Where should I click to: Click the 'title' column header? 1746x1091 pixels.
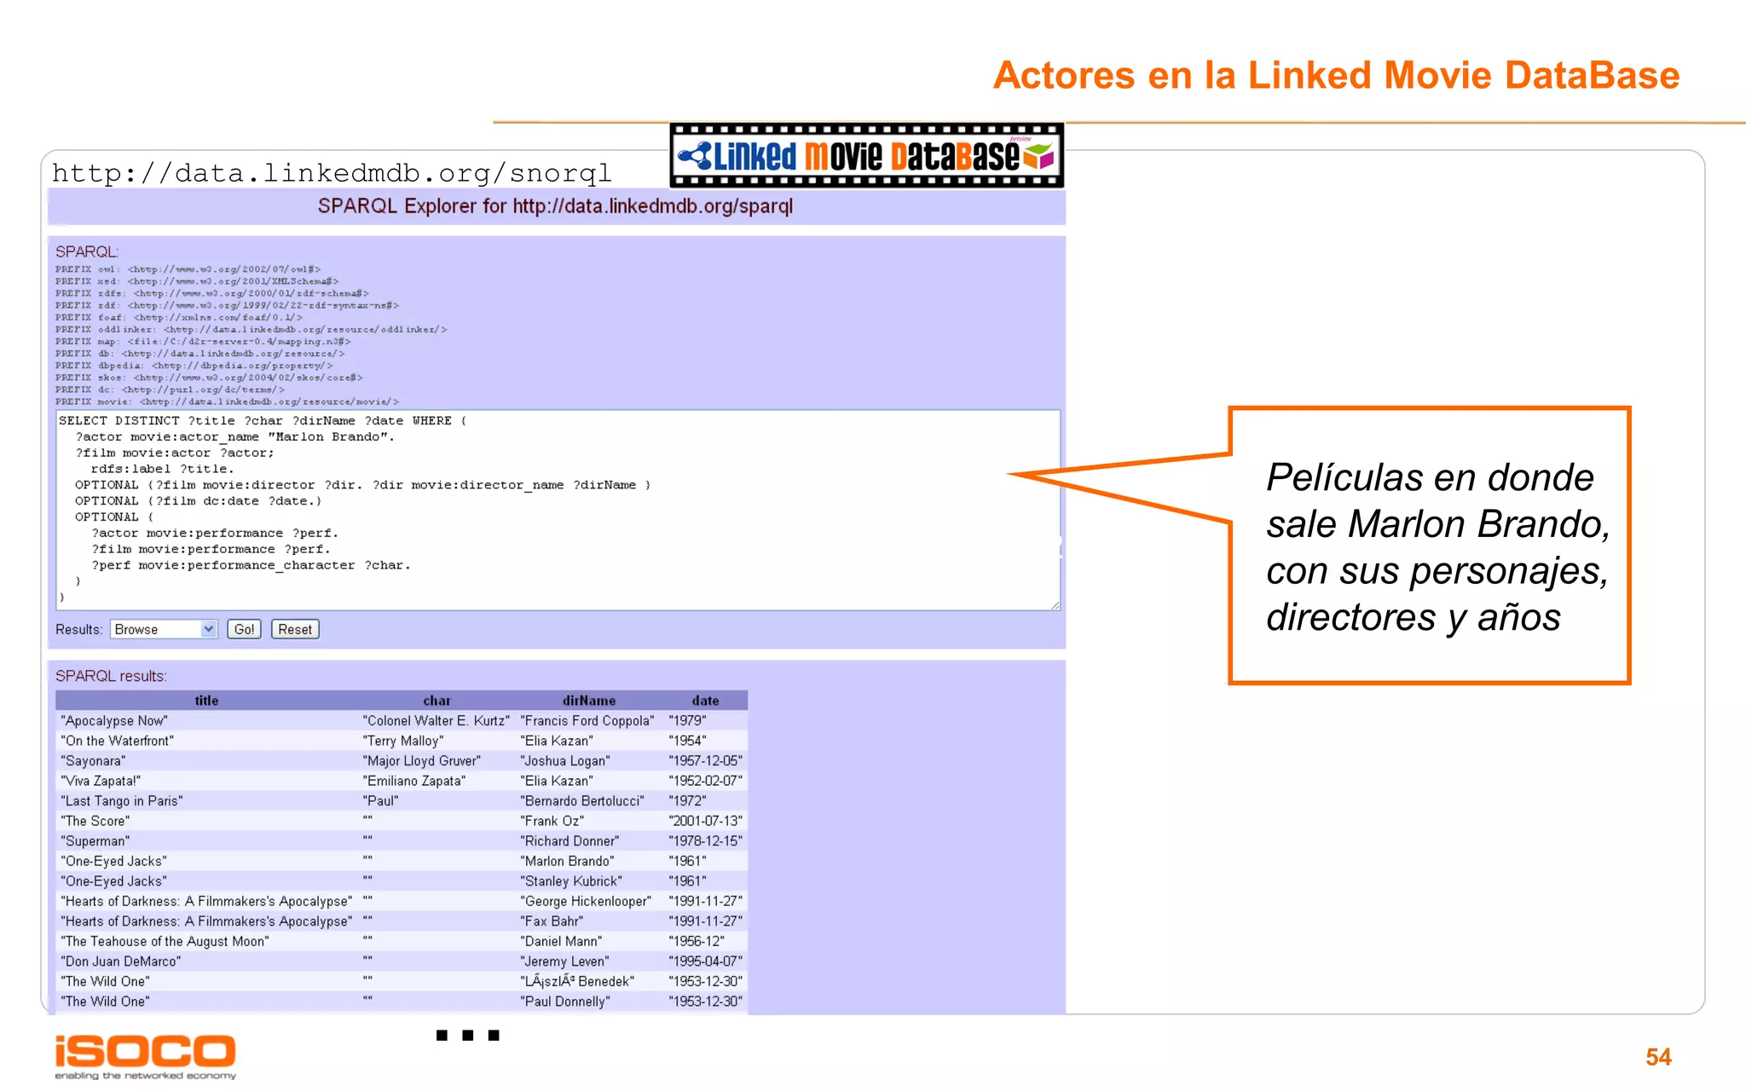click(206, 701)
